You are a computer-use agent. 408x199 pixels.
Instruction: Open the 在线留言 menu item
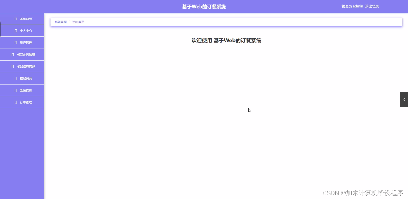point(25,78)
